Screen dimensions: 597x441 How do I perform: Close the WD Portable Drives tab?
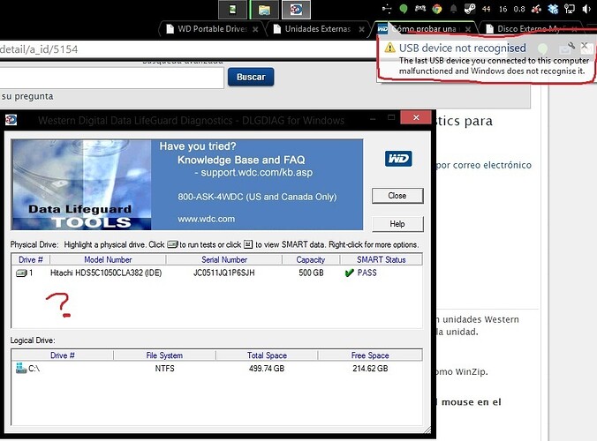coord(255,29)
